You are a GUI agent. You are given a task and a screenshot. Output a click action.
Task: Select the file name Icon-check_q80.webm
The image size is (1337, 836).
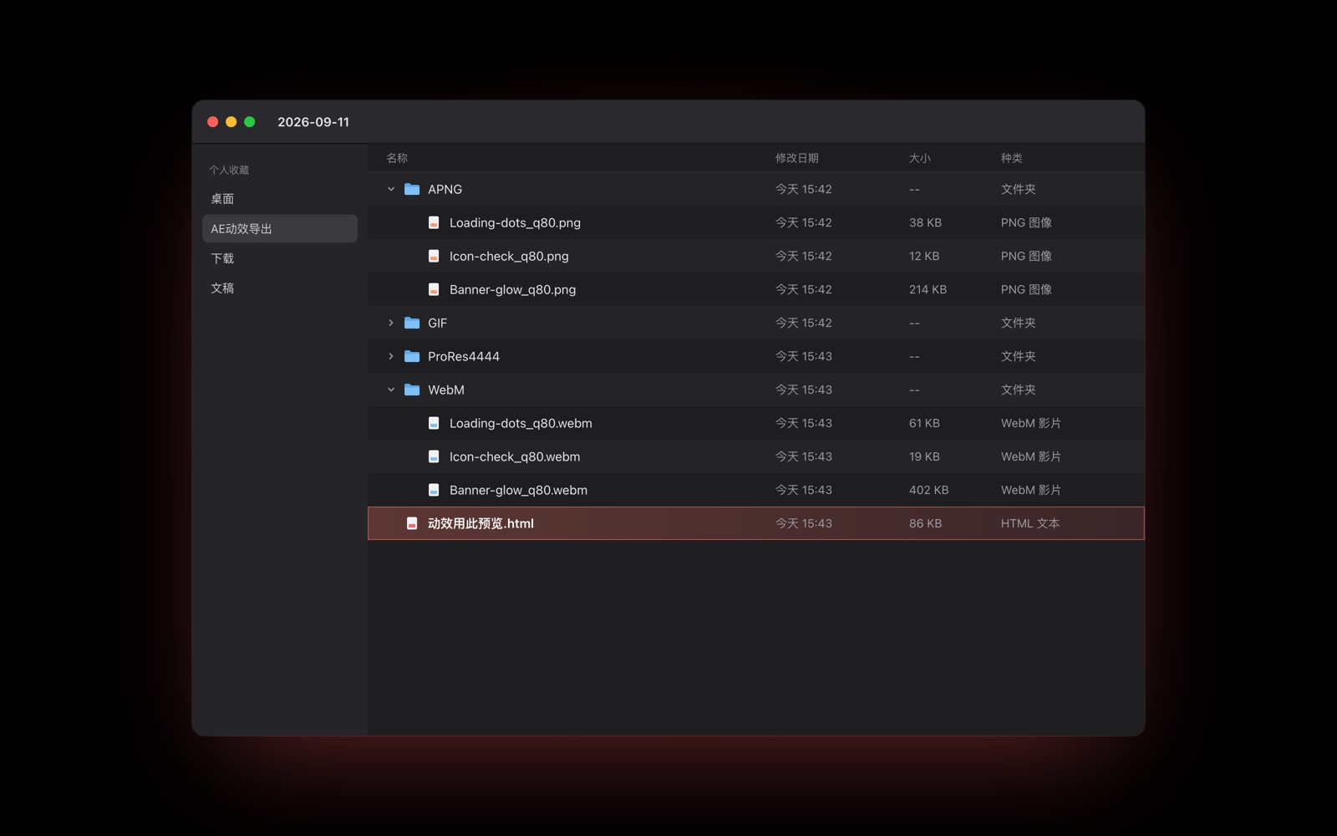click(x=515, y=456)
